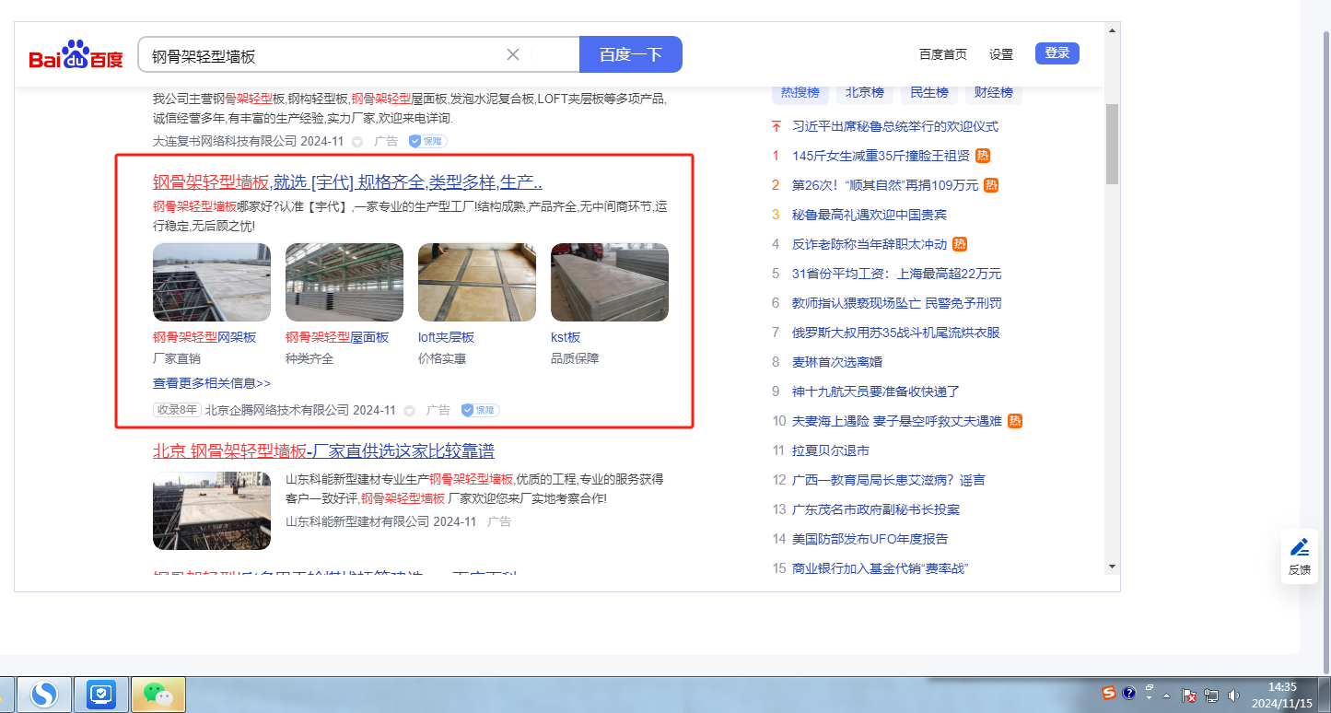Open hot search 广西一教育局局长患艾滋病

pyautogui.click(x=889, y=480)
